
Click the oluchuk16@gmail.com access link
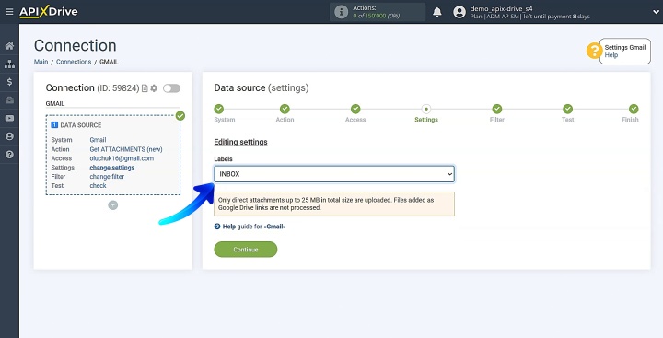point(122,158)
